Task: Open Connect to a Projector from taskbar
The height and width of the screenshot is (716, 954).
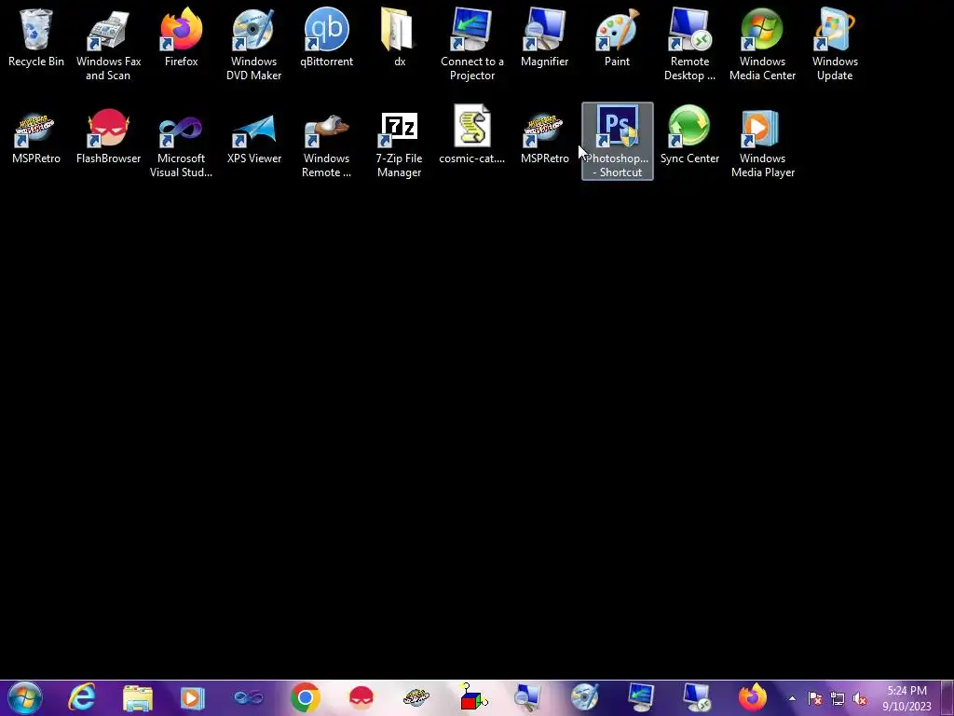Action: (x=641, y=697)
